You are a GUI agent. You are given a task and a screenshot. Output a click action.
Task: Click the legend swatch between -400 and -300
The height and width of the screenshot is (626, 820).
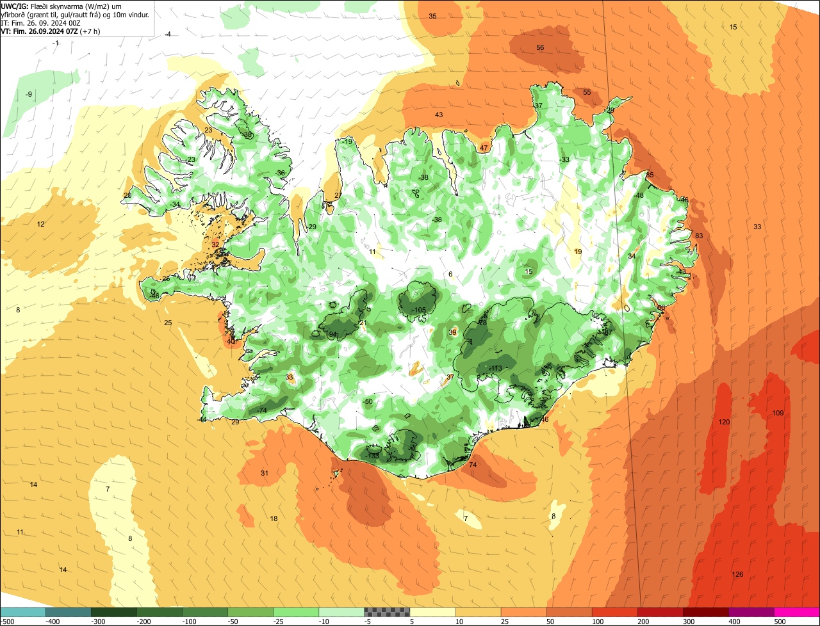tap(69, 612)
